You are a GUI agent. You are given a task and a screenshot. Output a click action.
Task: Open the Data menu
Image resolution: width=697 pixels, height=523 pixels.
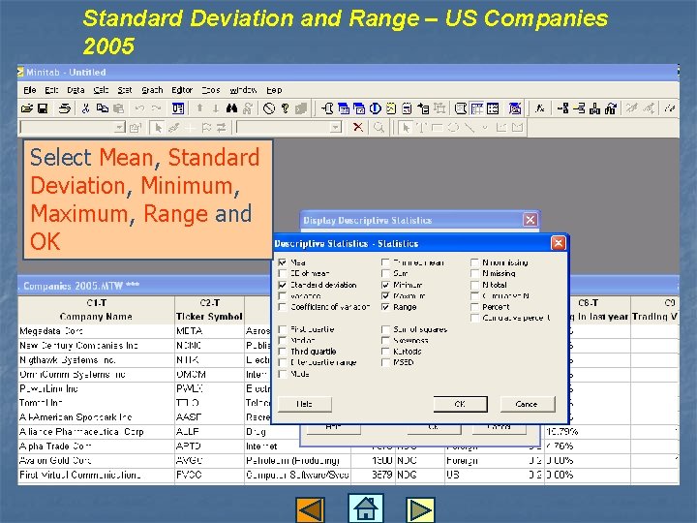[x=76, y=90]
